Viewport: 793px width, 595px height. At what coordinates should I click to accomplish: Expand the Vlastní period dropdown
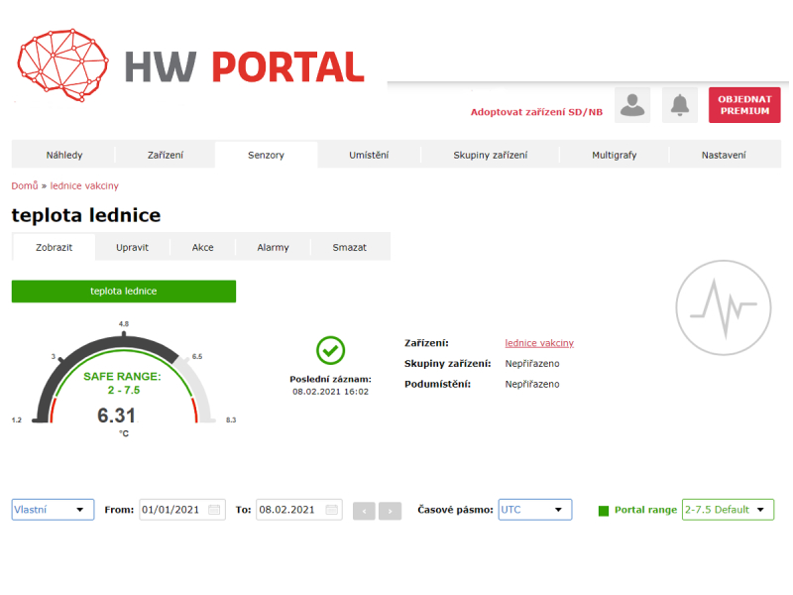(53, 510)
